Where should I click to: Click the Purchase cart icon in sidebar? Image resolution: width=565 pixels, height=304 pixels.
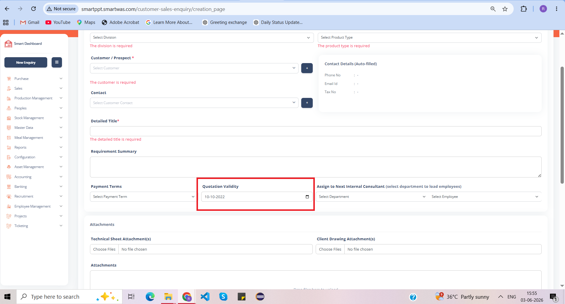(x=9, y=79)
